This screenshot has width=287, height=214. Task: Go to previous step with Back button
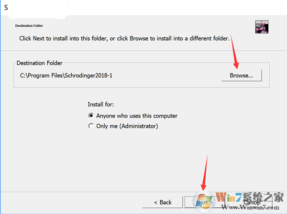click(x=163, y=203)
